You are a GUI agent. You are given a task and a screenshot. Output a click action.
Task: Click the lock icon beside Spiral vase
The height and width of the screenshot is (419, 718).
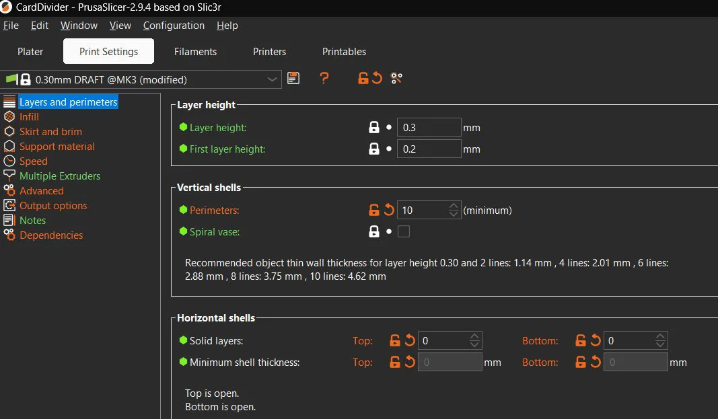click(x=374, y=231)
